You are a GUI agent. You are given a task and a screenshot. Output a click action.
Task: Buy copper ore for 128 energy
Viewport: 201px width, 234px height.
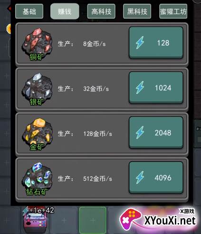pyautogui.click(x=156, y=43)
